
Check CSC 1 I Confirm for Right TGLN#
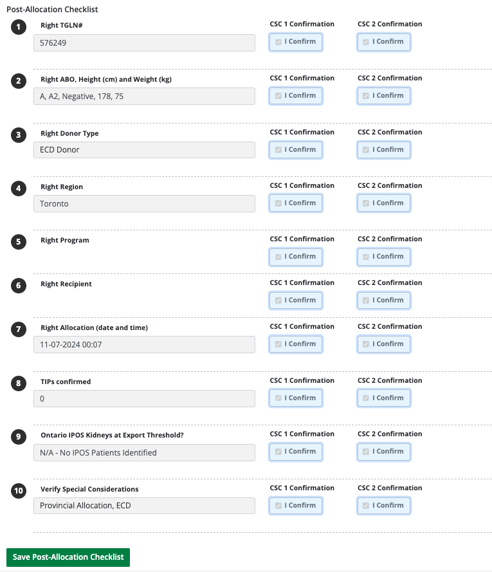295,42
